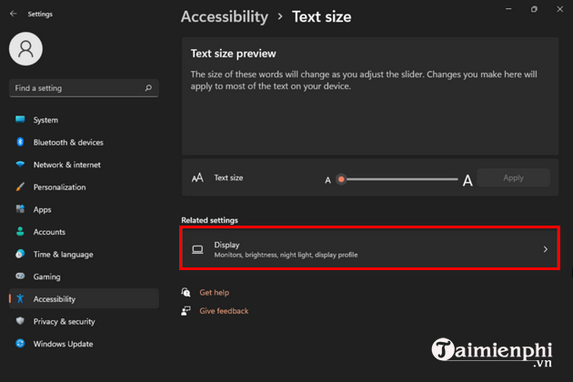Click the Time & language globe icon
Image resolution: width=573 pixels, height=382 pixels.
click(x=20, y=254)
